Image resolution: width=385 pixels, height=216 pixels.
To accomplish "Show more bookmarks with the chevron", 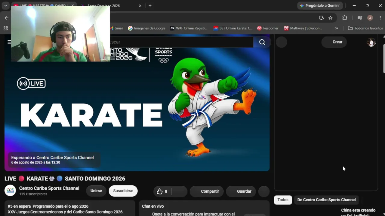I will (x=337, y=28).
